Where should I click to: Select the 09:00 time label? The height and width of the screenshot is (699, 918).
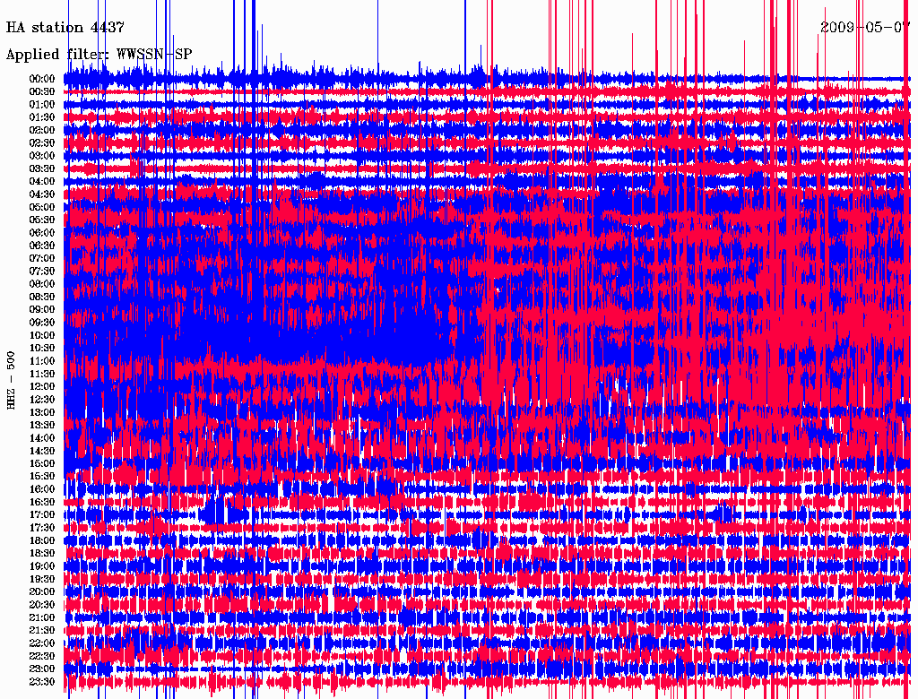click(42, 309)
